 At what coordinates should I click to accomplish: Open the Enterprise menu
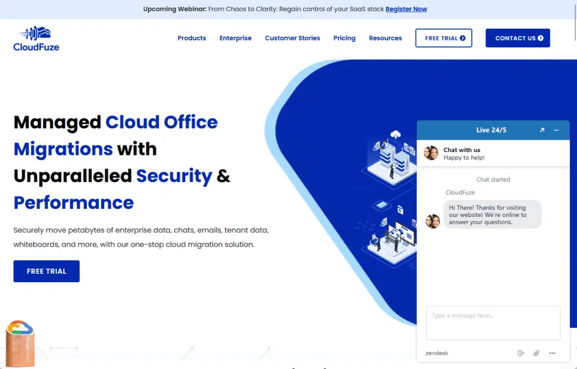[x=236, y=38]
